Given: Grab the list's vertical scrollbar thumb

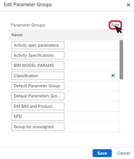Looking at the screenshot, I should coord(121,60).
